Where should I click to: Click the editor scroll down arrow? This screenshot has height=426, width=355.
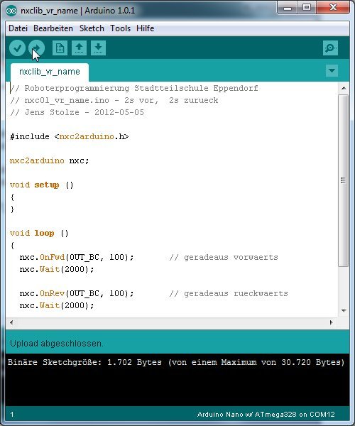pos(344,310)
